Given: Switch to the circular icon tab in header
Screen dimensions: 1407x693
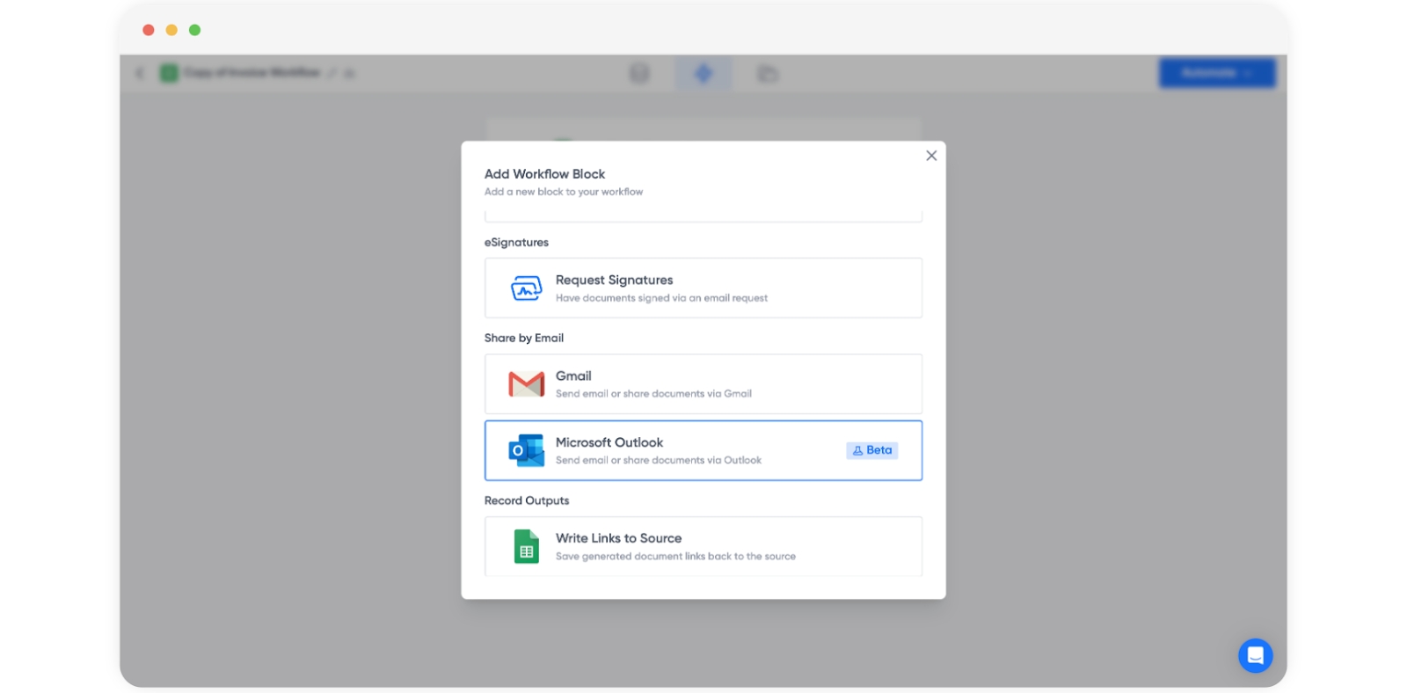Looking at the screenshot, I should coord(639,73).
